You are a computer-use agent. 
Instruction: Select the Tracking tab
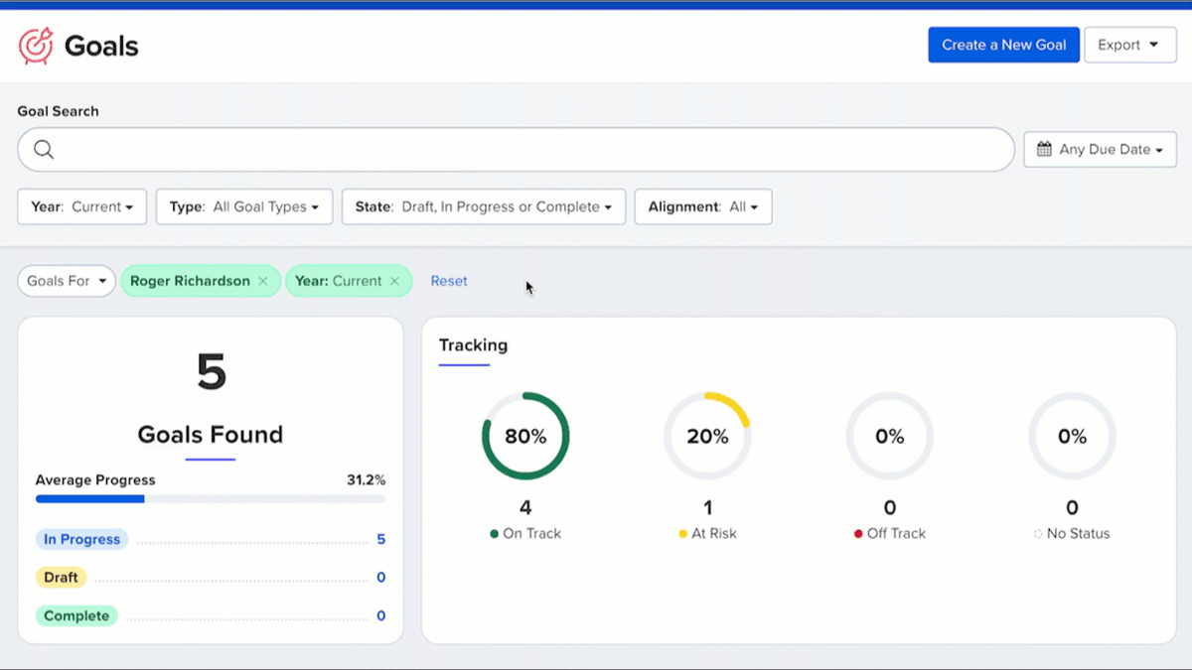pos(473,345)
